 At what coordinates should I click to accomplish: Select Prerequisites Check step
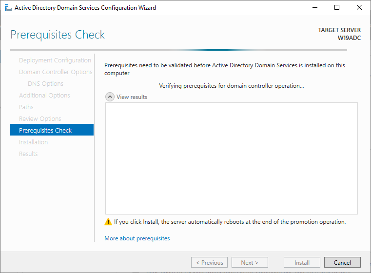click(52, 130)
